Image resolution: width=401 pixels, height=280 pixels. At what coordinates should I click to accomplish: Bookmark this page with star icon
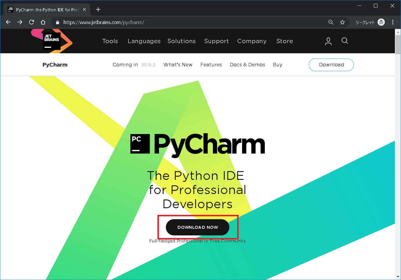[342, 22]
